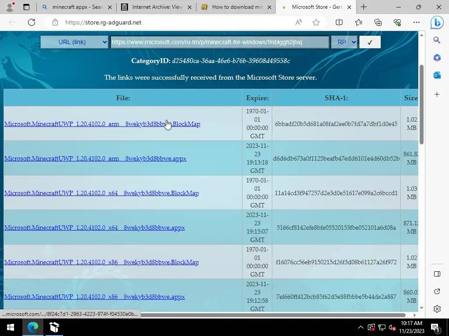Download arm BlockMap file link

102,124
